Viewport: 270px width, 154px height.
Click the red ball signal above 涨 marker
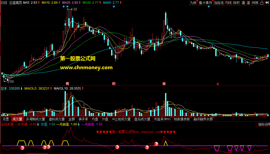point(156,144)
